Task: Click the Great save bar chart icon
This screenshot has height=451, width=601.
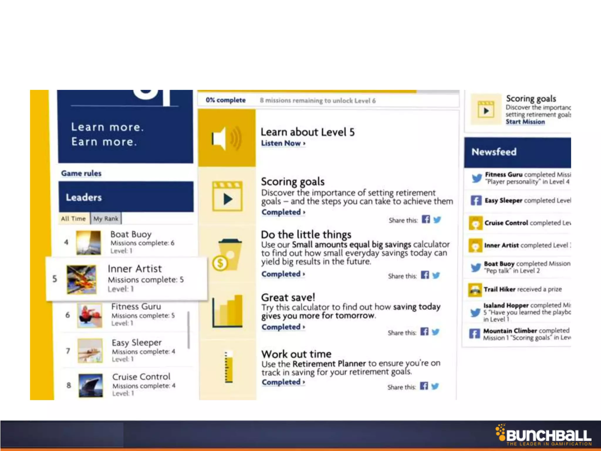Action: point(227,311)
